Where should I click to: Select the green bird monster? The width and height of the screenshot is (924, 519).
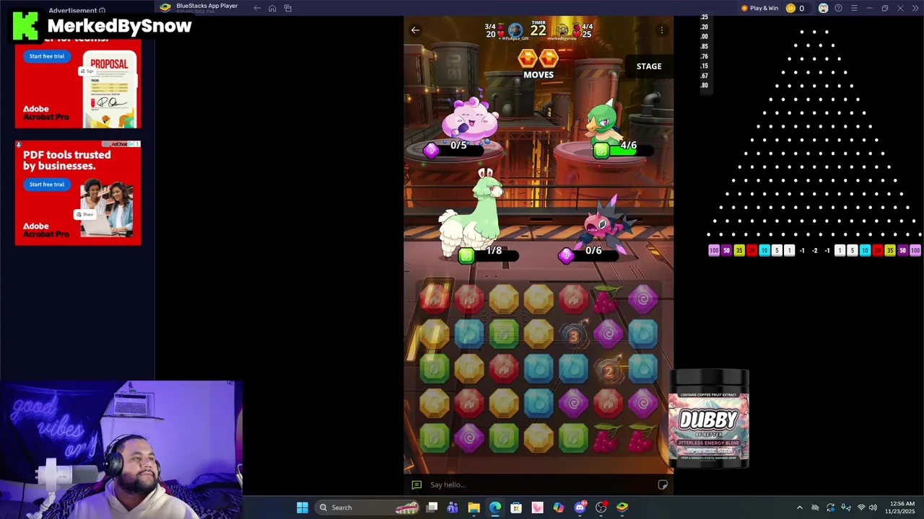604,123
